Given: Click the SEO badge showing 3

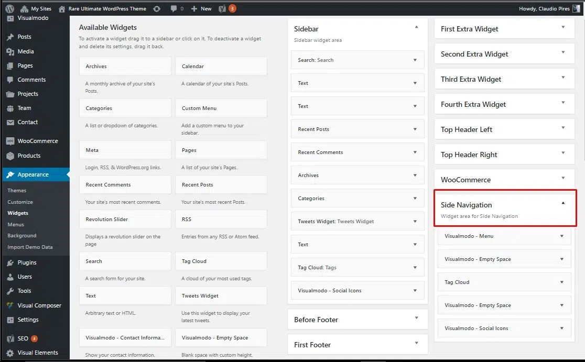Looking at the screenshot, I should tap(34, 338).
